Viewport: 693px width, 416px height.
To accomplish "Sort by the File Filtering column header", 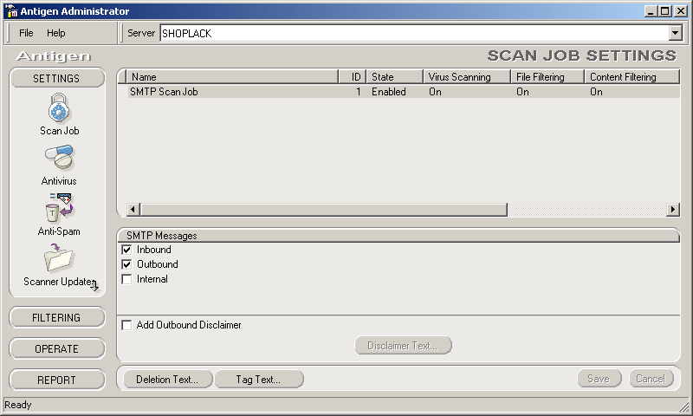I will (x=547, y=77).
